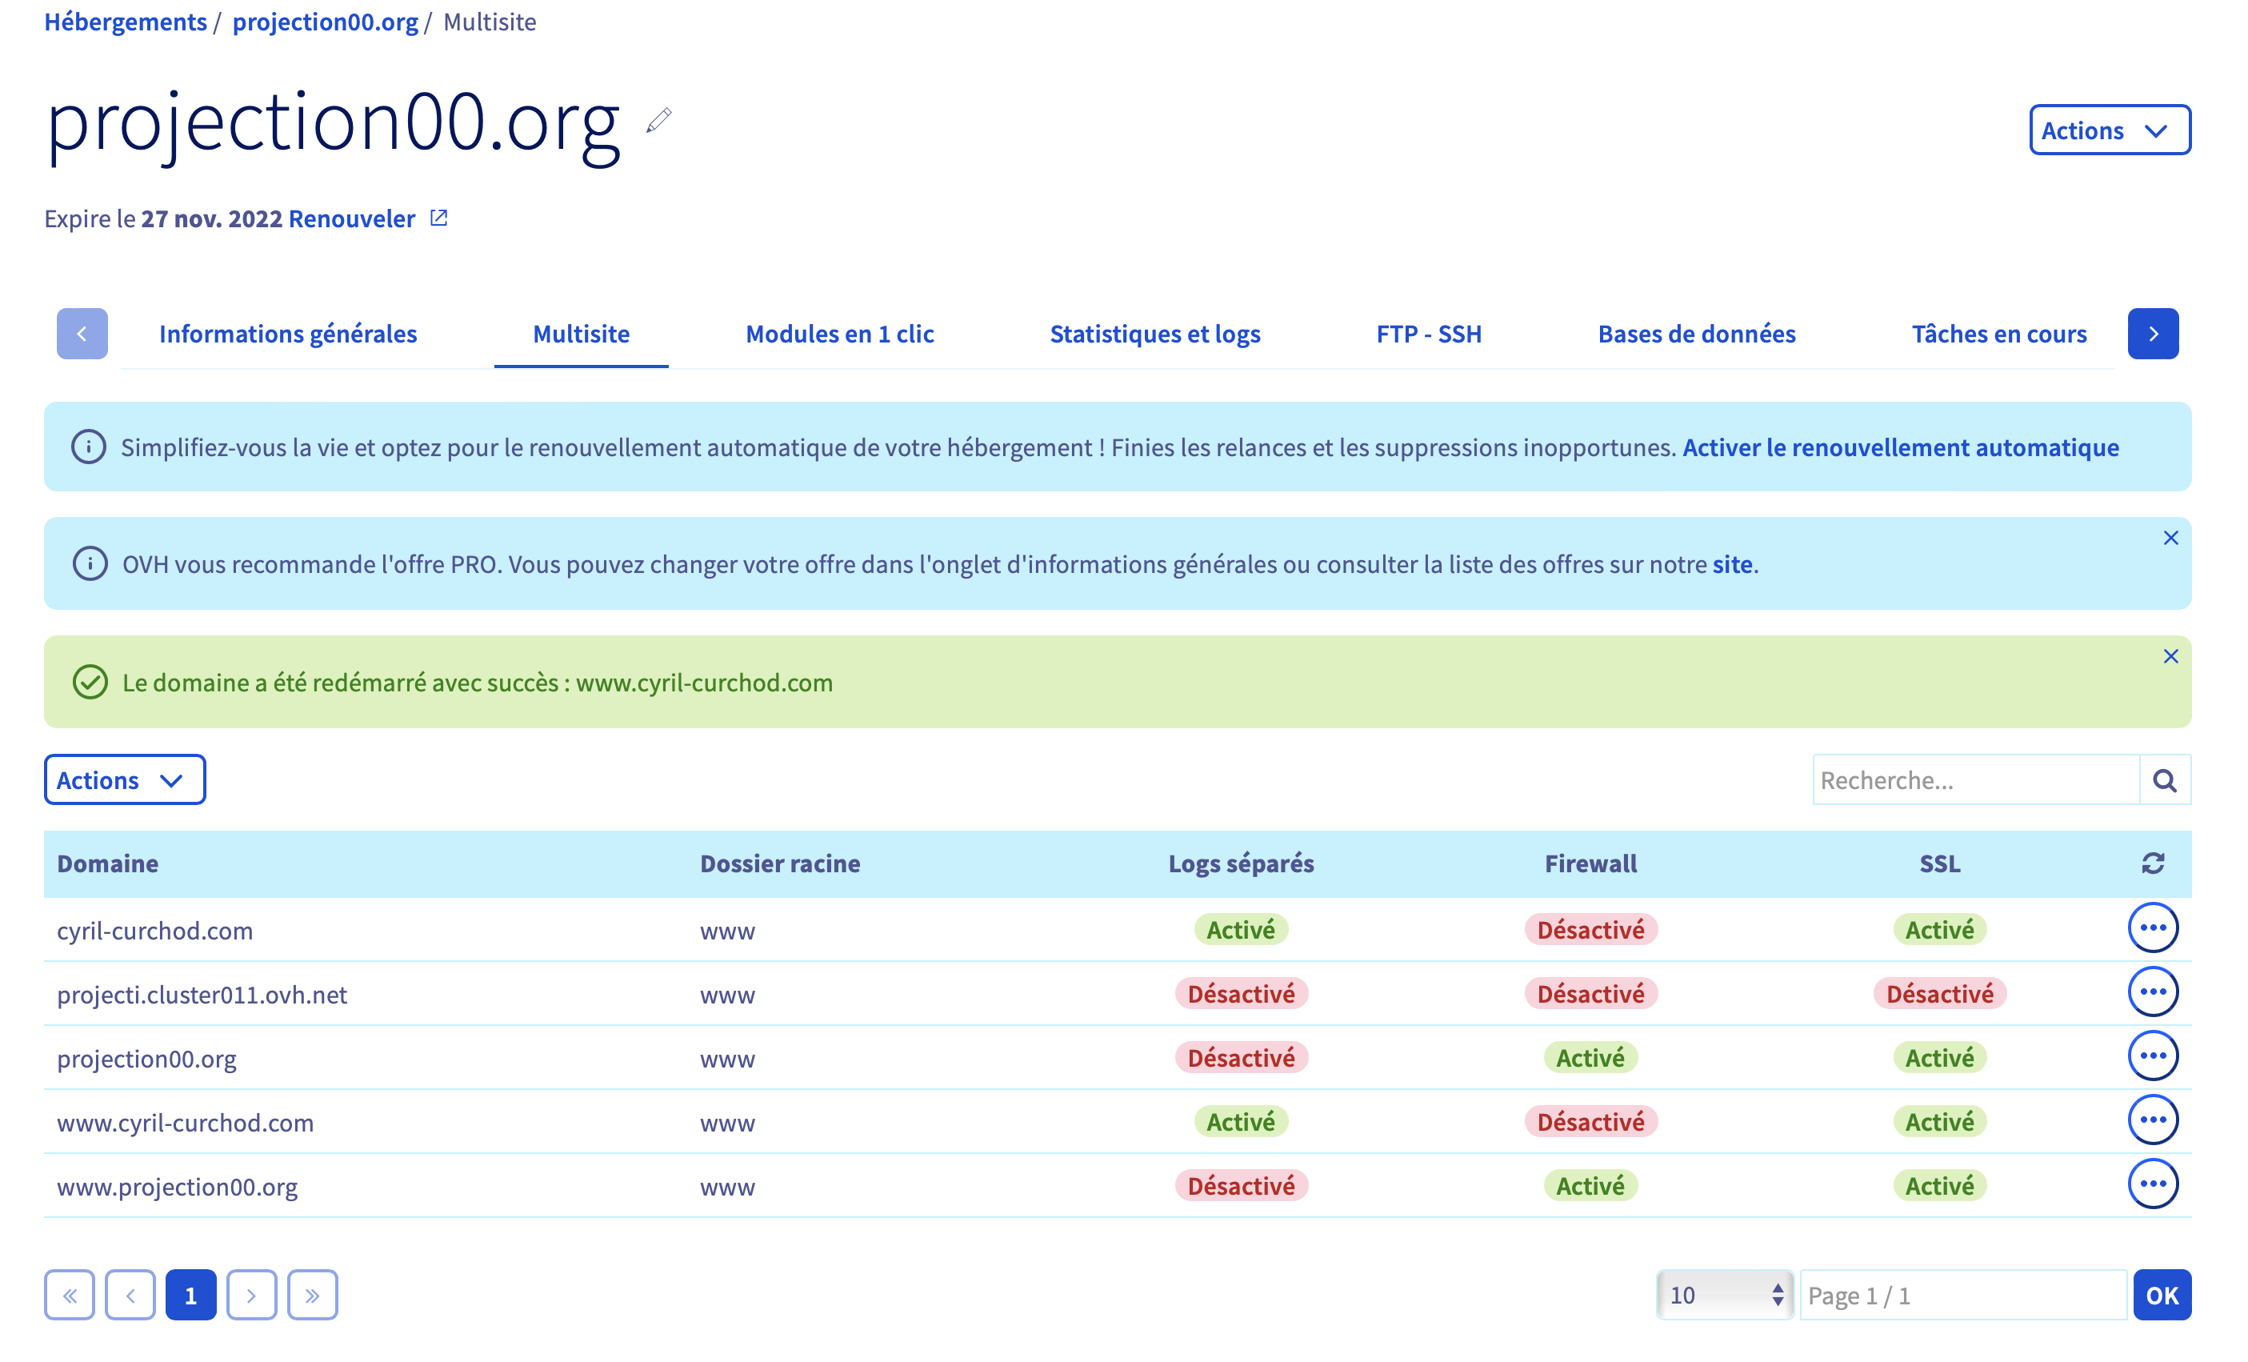
Task: Open the Bases de données tab
Action: point(1696,334)
